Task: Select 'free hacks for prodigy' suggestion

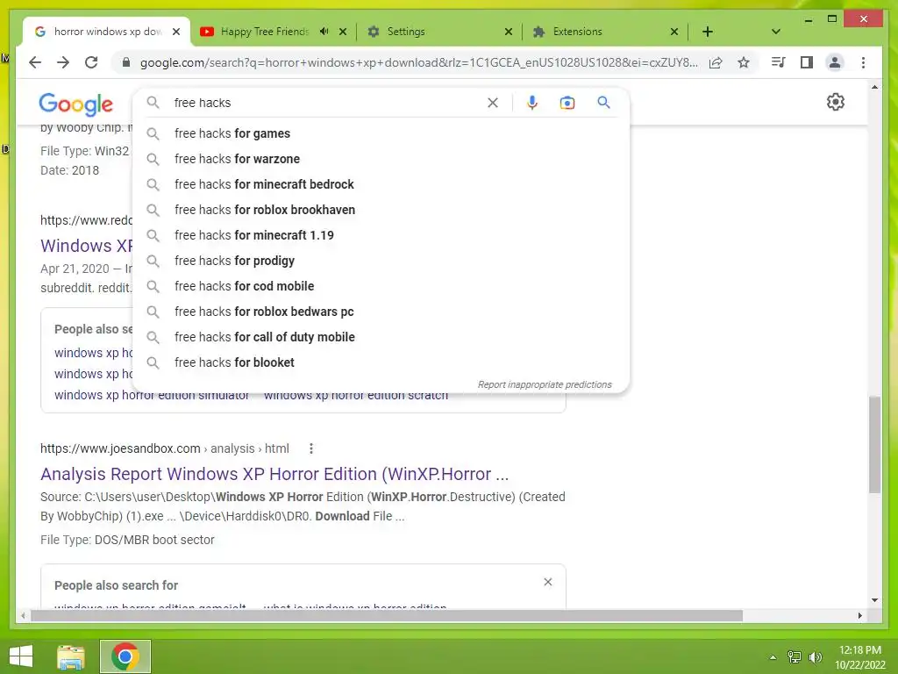Action: 381,261
